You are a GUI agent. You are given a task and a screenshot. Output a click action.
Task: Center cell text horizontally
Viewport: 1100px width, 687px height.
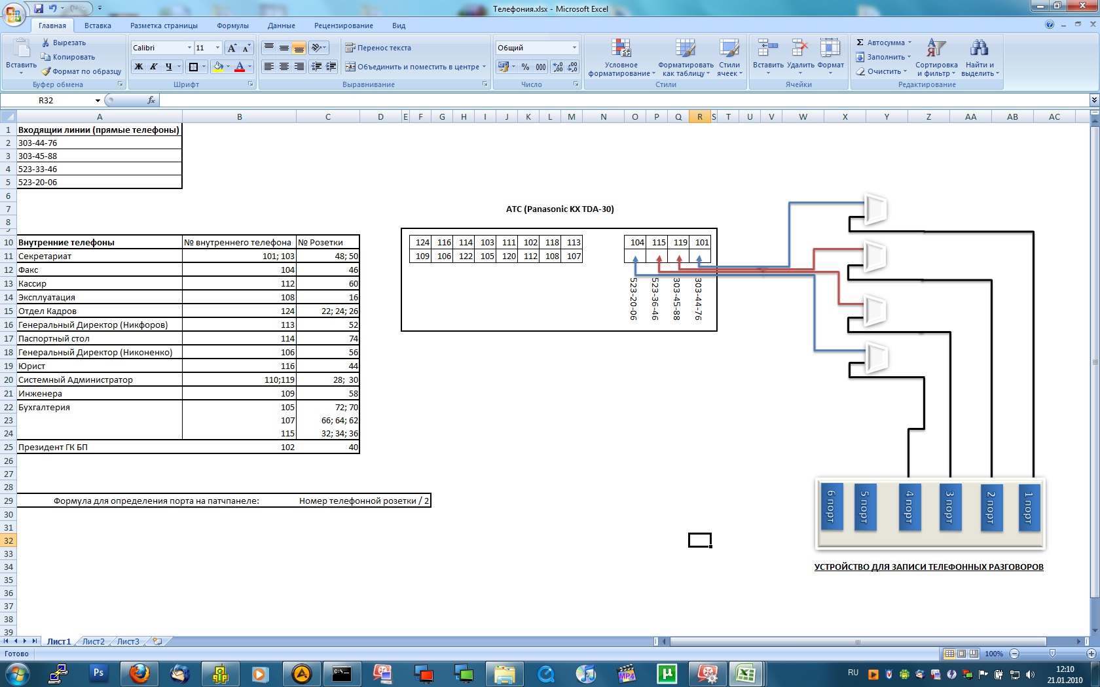[284, 67]
